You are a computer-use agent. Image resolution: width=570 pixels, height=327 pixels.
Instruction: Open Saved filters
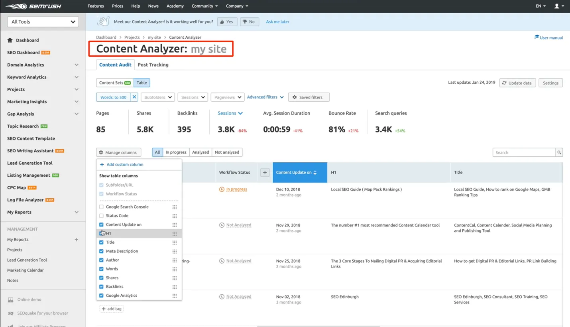309,97
